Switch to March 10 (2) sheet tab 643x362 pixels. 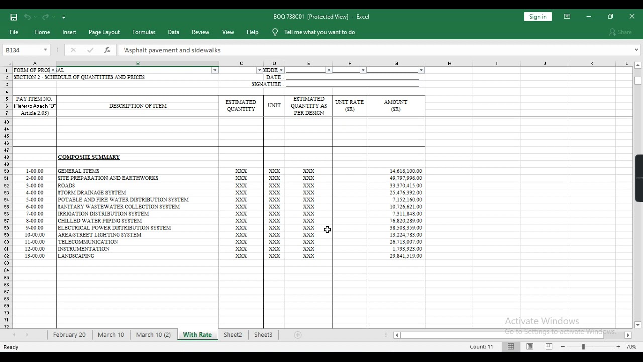[x=153, y=335]
